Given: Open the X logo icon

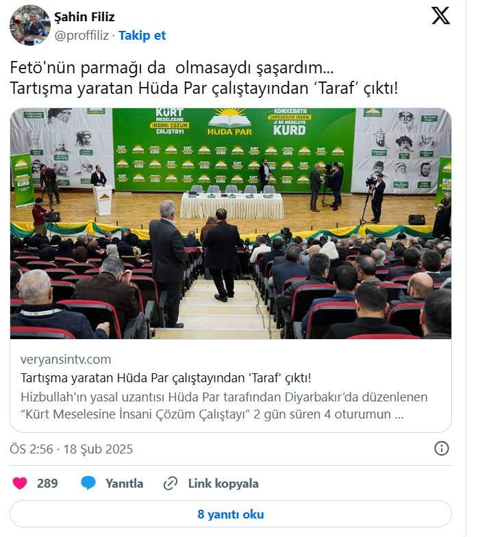Looking at the screenshot, I should coord(440,16).
